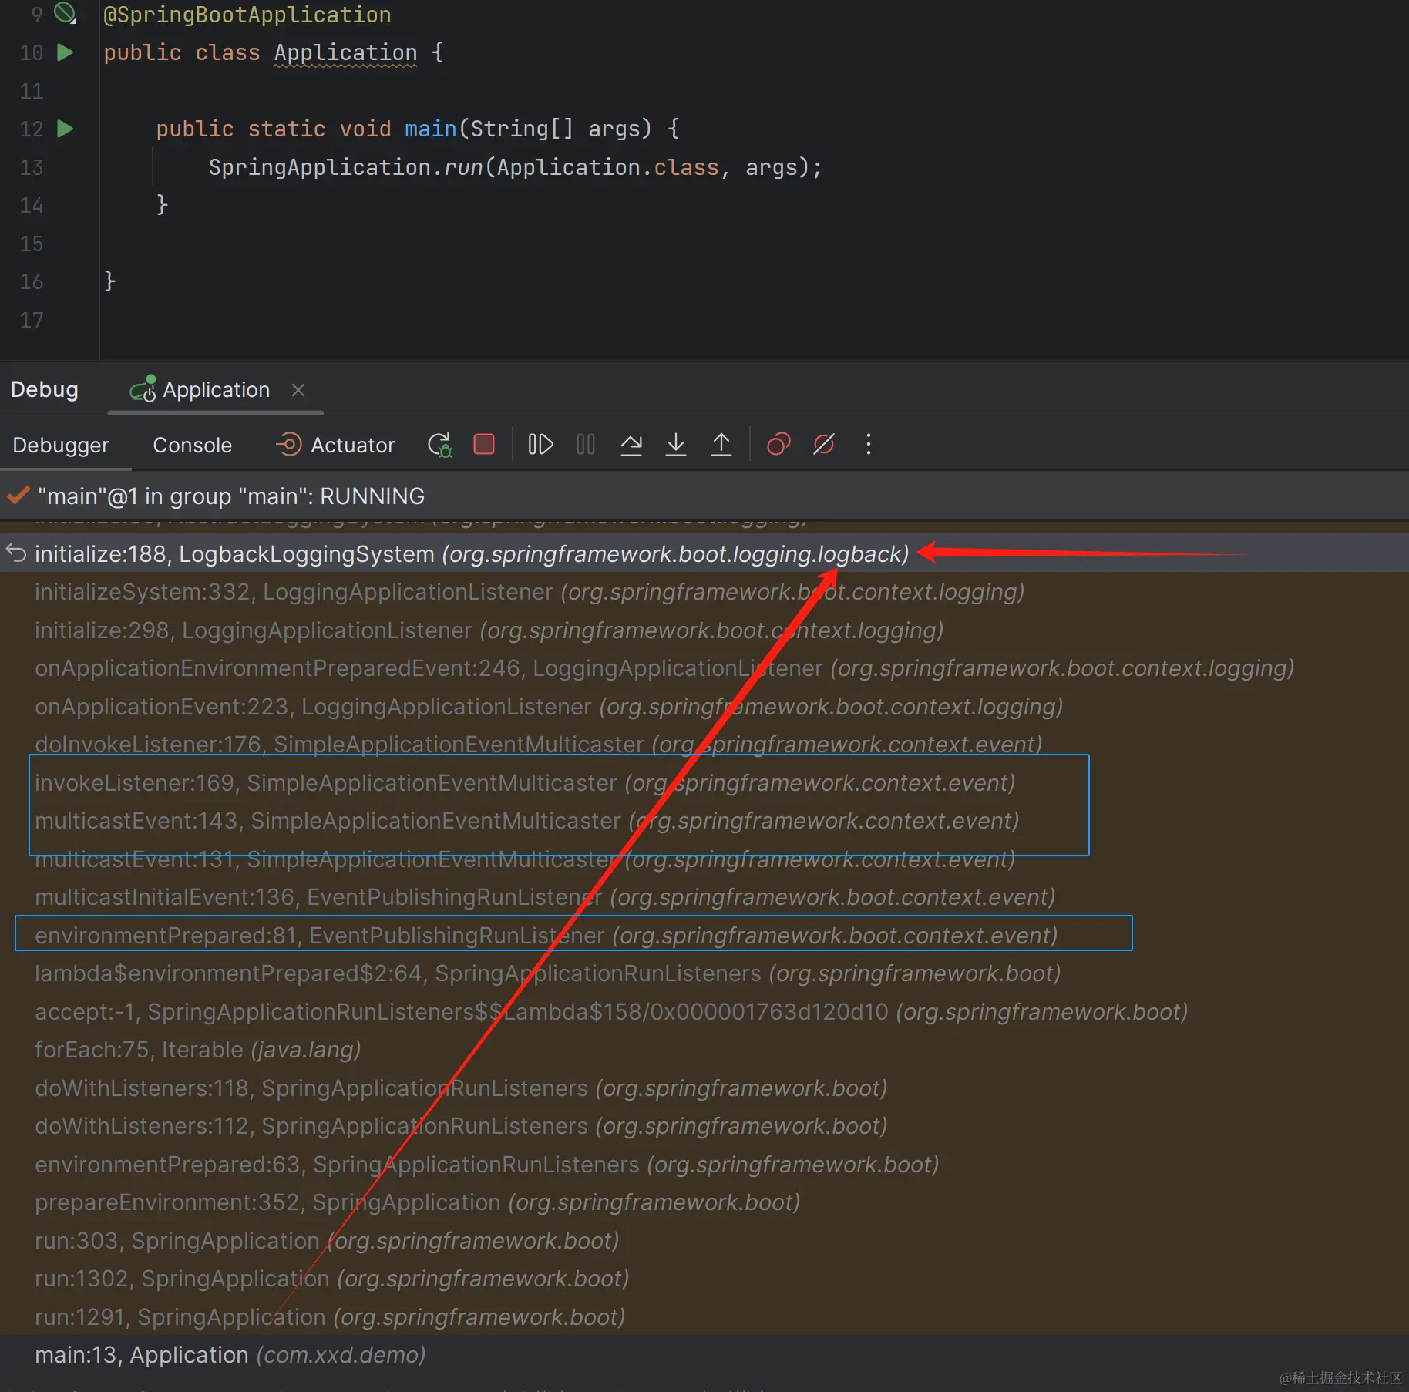Select frame run:303, SpringApplication
The height and width of the screenshot is (1392, 1409).
pos(704,1241)
